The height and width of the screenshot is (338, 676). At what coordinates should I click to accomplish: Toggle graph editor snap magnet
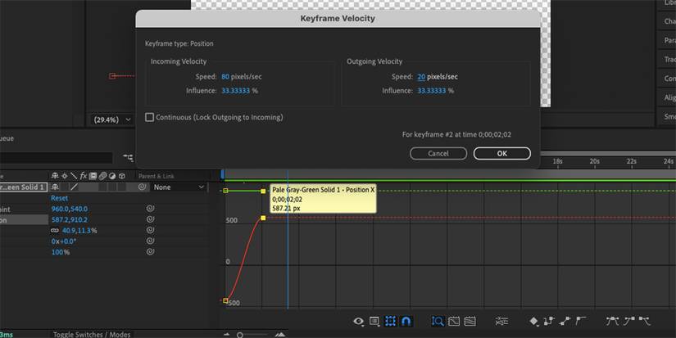pos(406,321)
